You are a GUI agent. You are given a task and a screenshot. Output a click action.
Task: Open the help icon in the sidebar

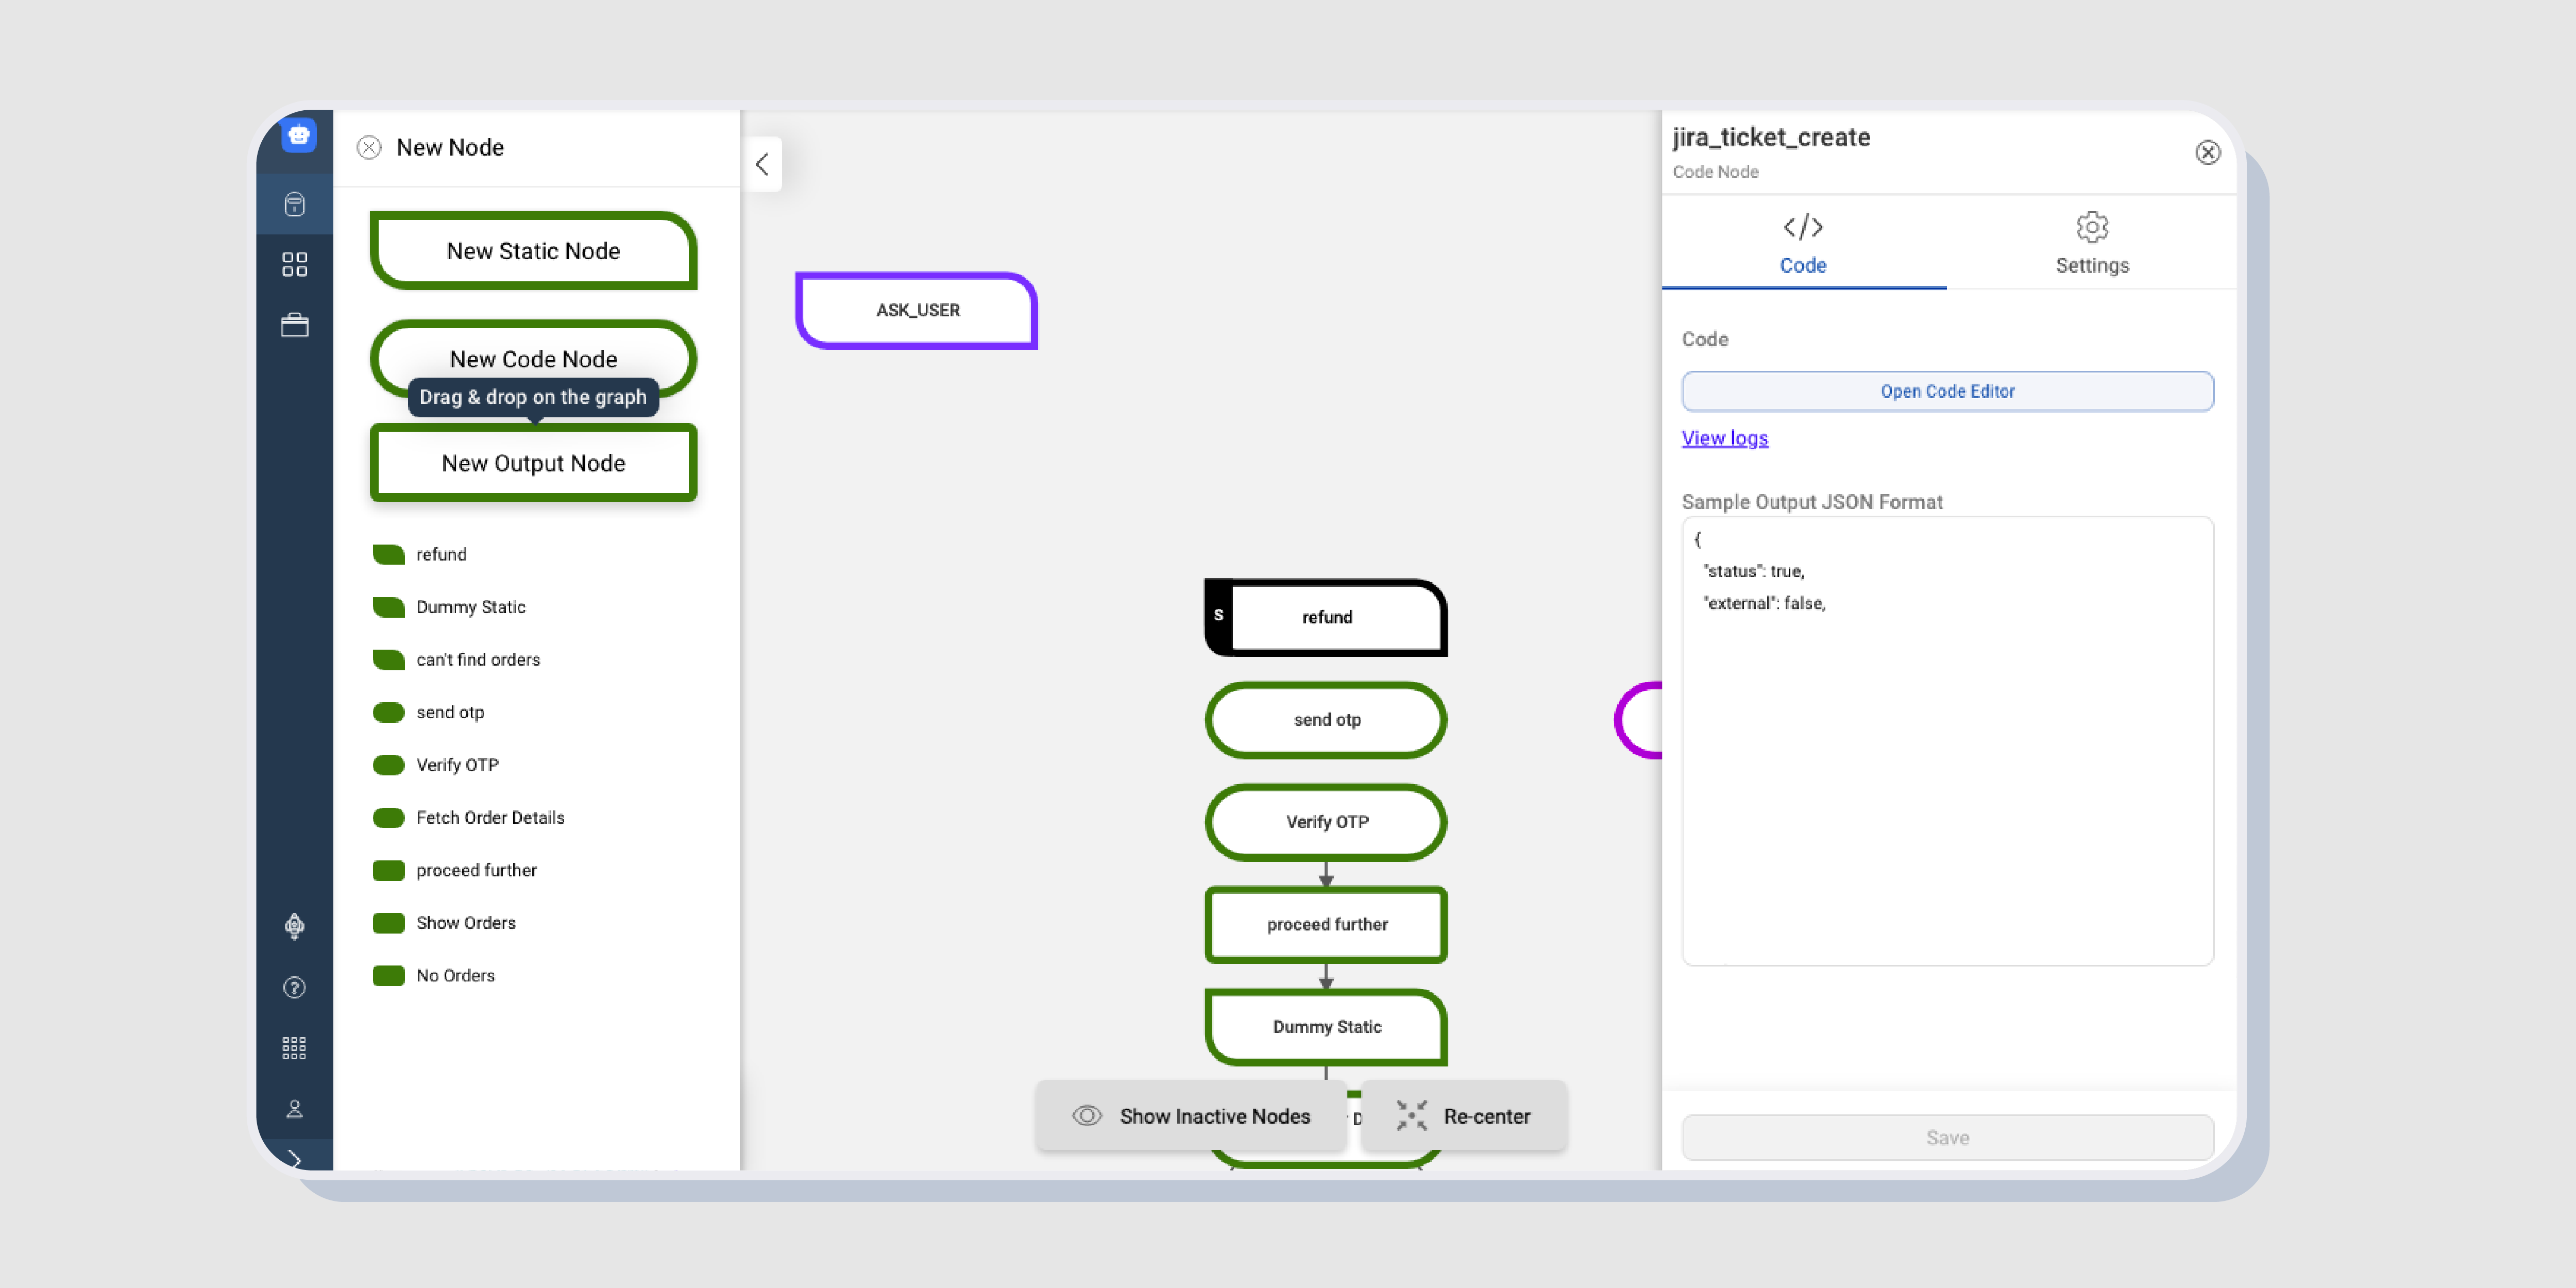click(x=294, y=988)
